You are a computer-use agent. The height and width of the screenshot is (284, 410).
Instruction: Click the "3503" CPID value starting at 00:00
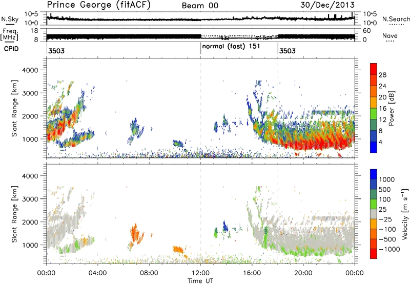point(56,51)
